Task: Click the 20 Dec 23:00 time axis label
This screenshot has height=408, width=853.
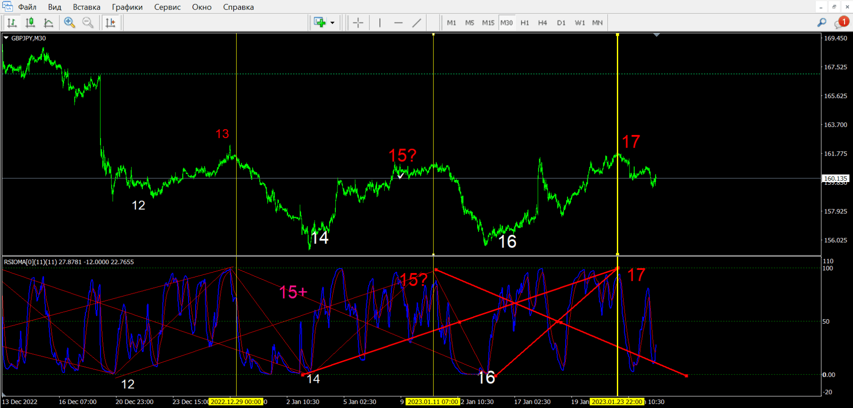Action: [134, 402]
